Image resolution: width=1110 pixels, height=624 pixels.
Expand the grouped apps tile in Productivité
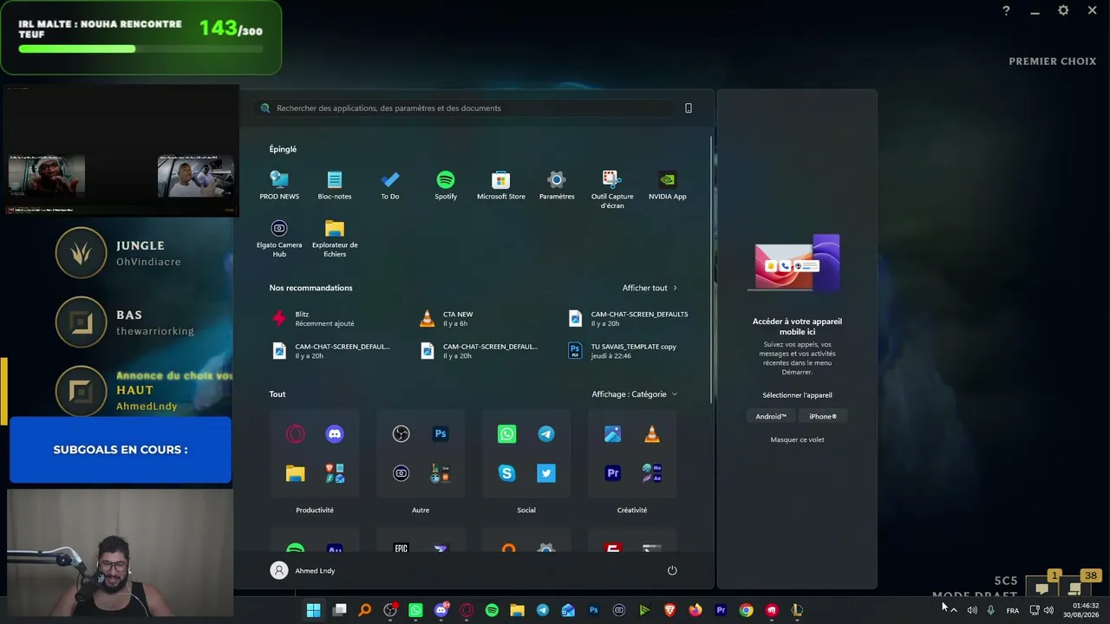click(335, 473)
